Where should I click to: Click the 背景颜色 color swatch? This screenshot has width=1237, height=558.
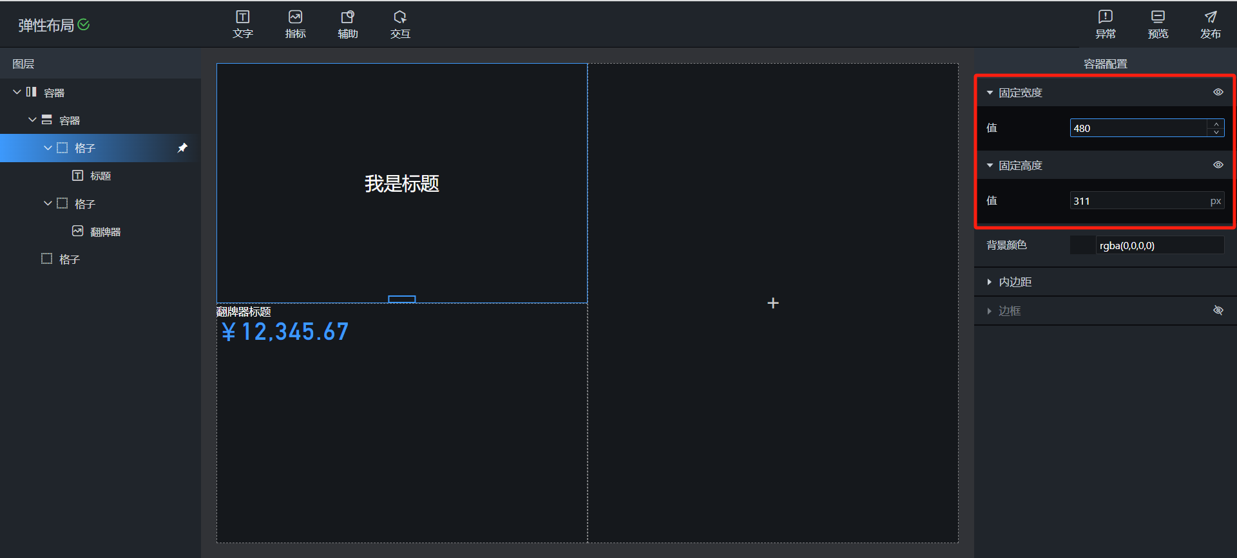tap(1082, 245)
